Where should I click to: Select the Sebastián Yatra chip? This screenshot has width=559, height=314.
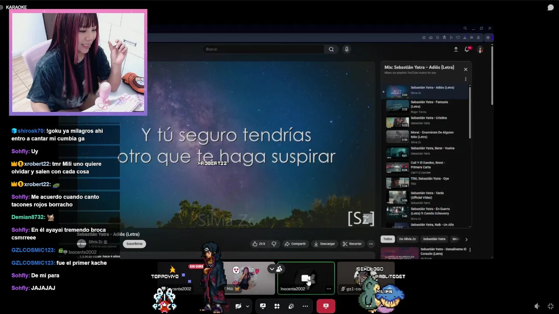pyautogui.click(x=434, y=239)
